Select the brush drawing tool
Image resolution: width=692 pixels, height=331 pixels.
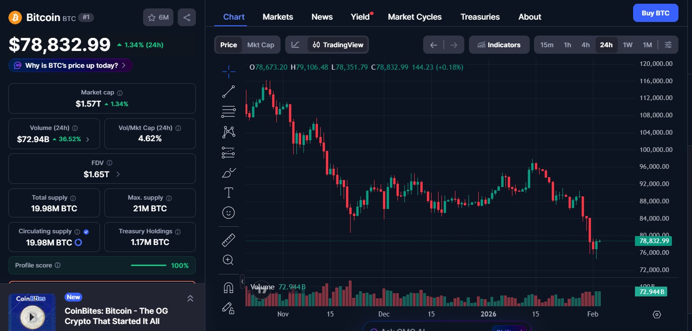point(228,173)
